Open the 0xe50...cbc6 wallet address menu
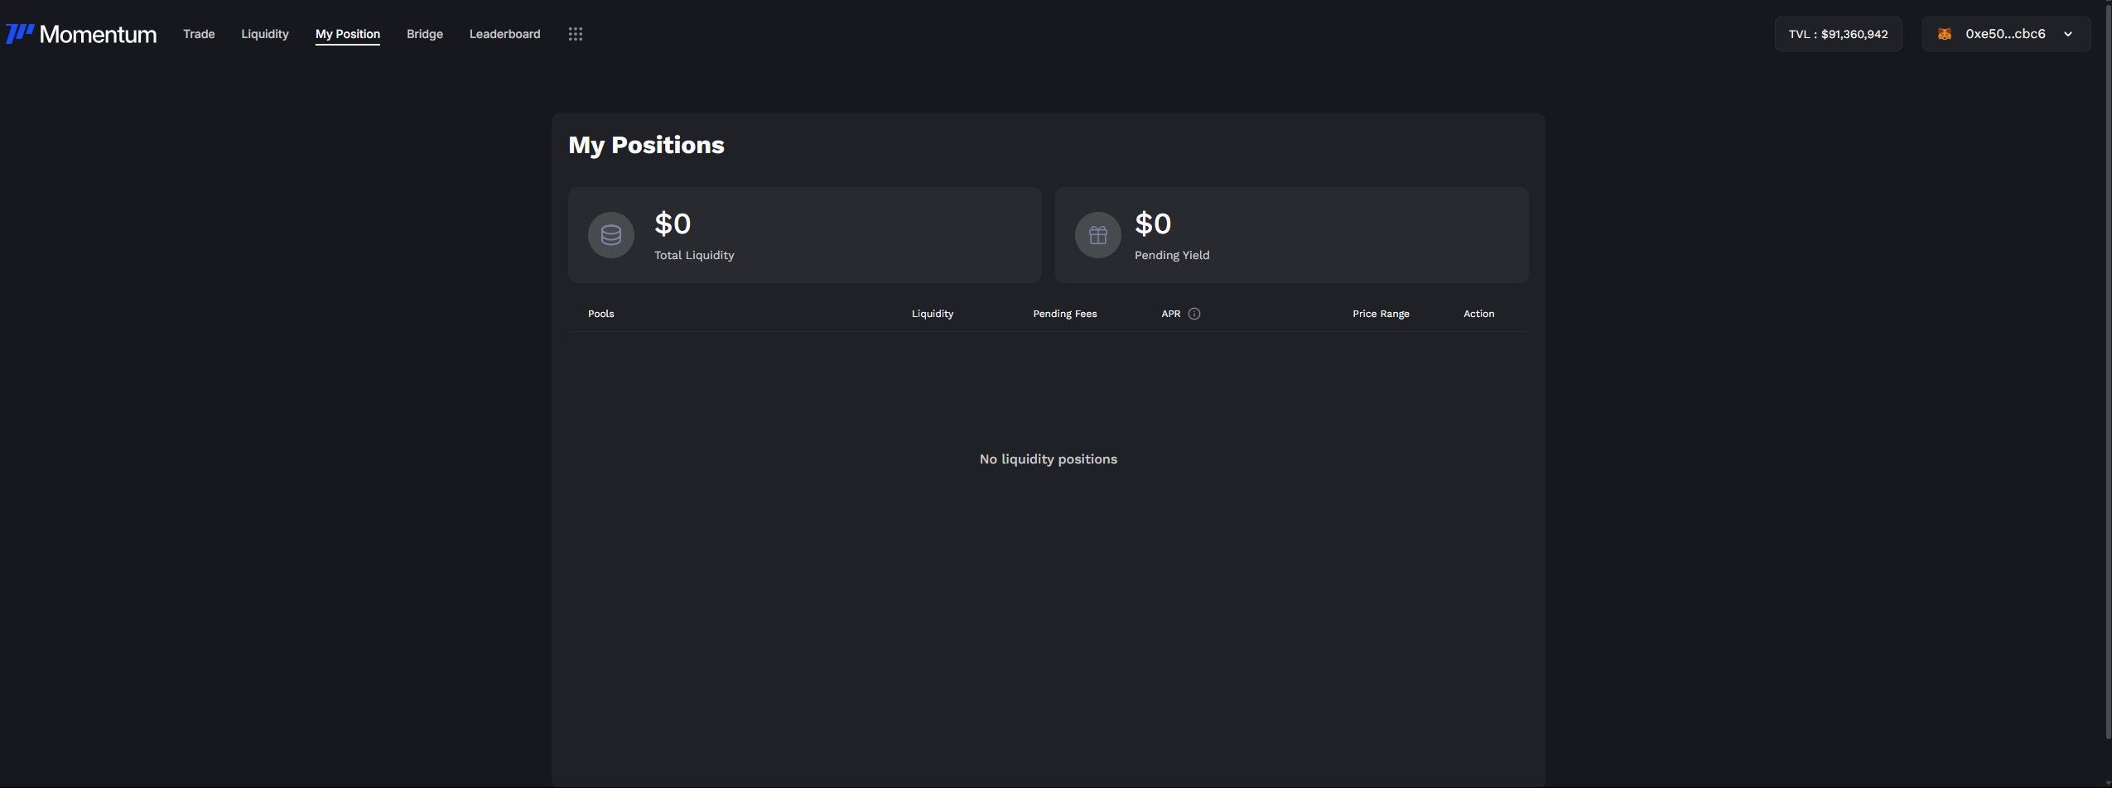Viewport: 2112px width, 788px height. click(2004, 34)
